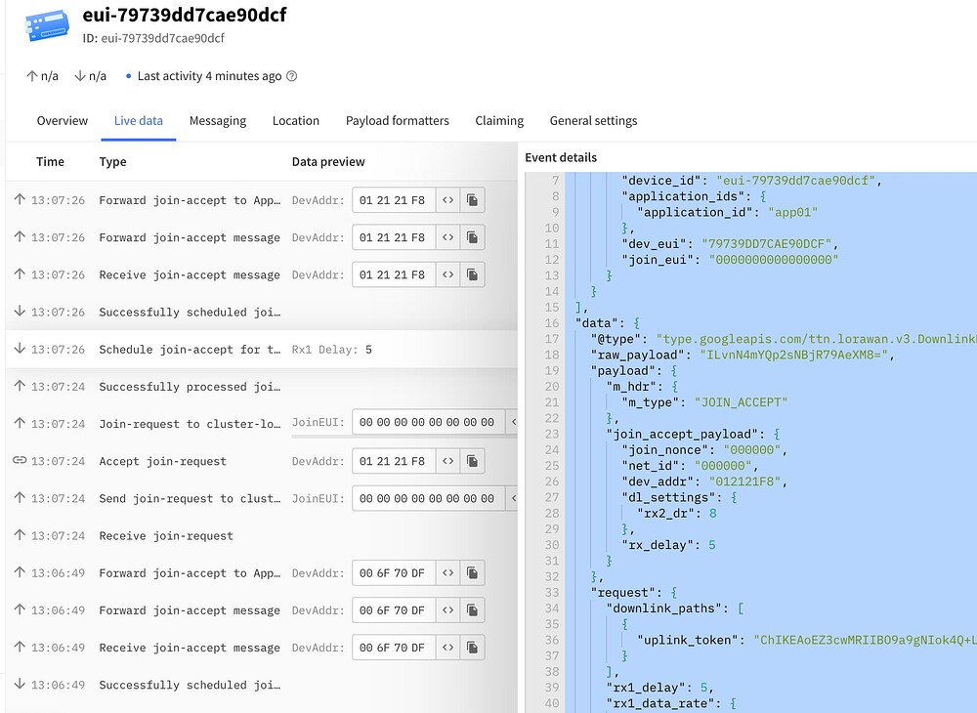
Task: Open the Payload formatters tab
Action: (398, 121)
